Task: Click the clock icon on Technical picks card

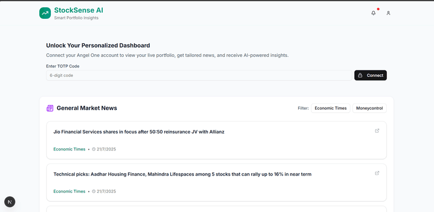Action: point(94,192)
